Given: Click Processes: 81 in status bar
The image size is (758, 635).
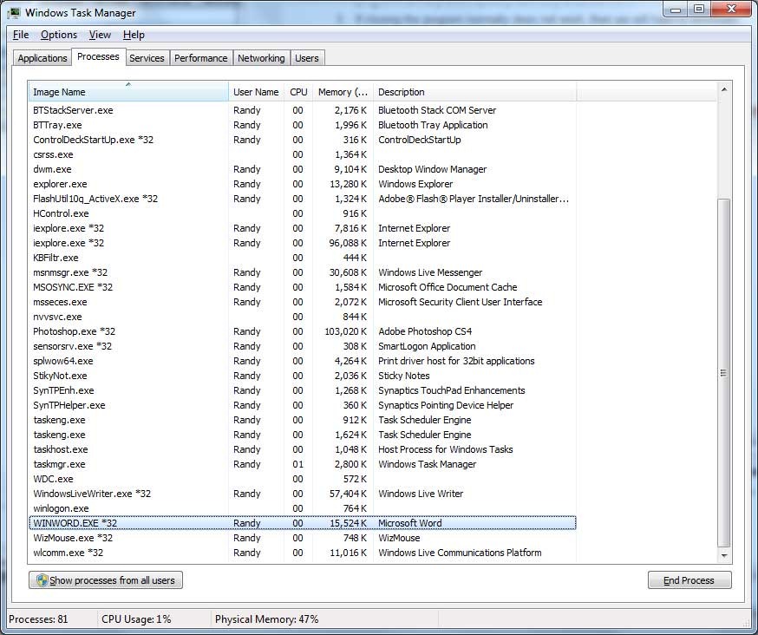Looking at the screenshot, I should click(x=38, y=619).
